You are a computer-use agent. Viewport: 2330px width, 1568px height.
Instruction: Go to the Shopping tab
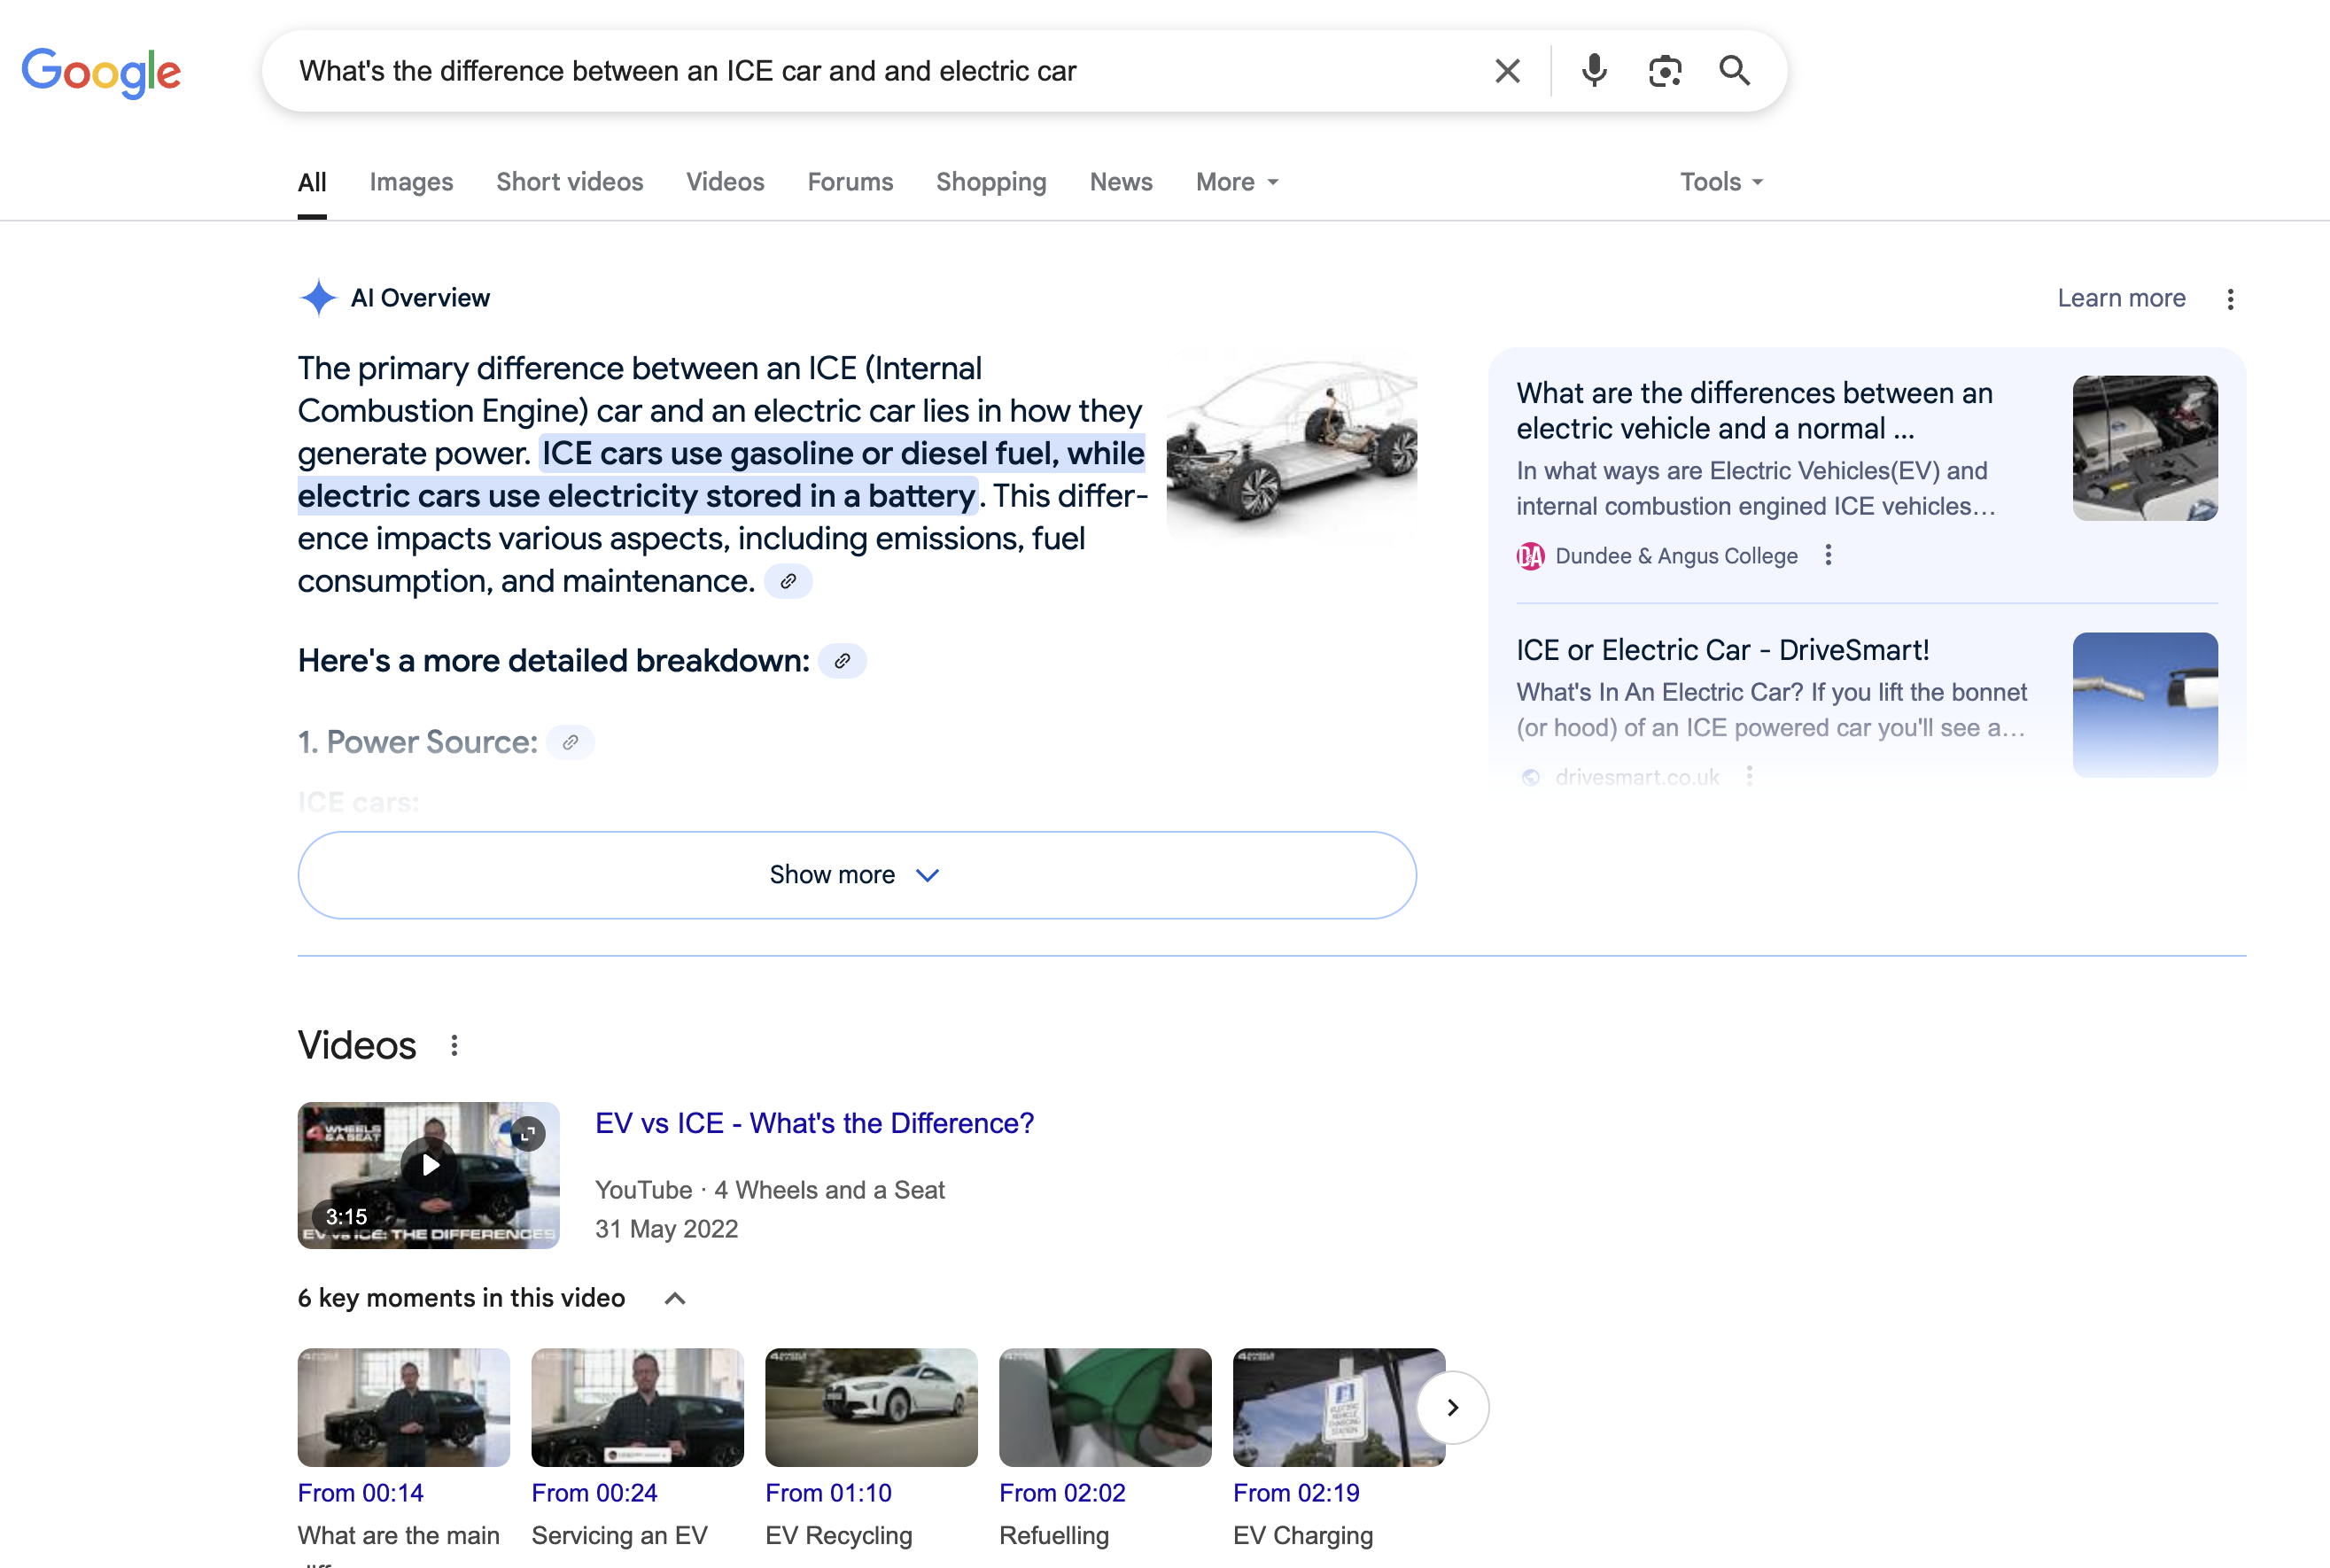click(991, 182)
